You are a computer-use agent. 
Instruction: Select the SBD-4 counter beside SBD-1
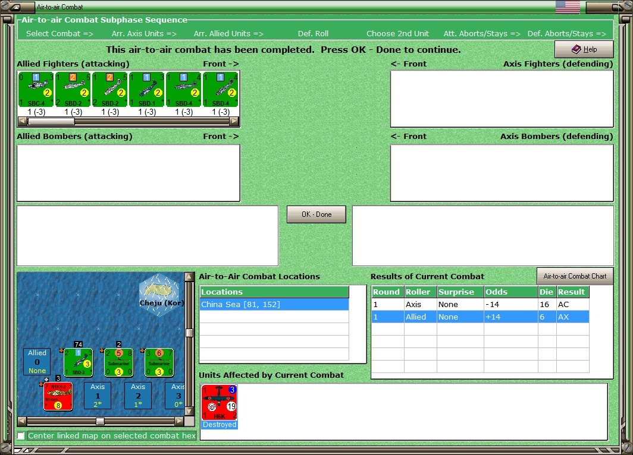coord(184,90)
